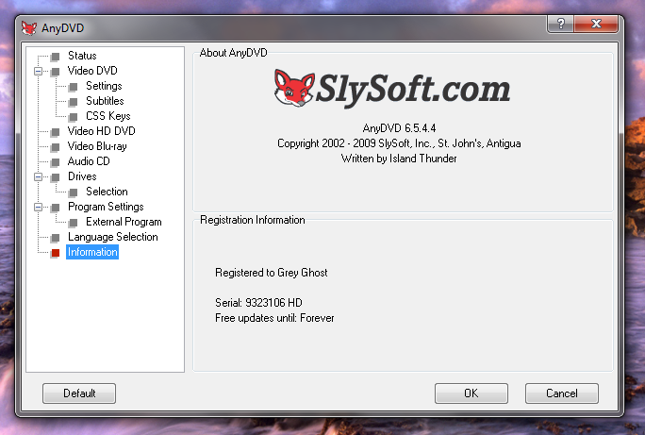Click the gray icon beside Subtitles
This screenshot has width=645, height=435.
[x=74, y=102]
